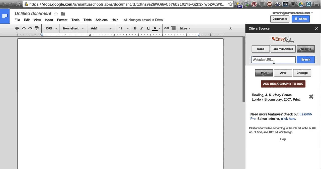Open the Arial font dropdown
This screenshot has height=169, width=321.
coord(101,28)
